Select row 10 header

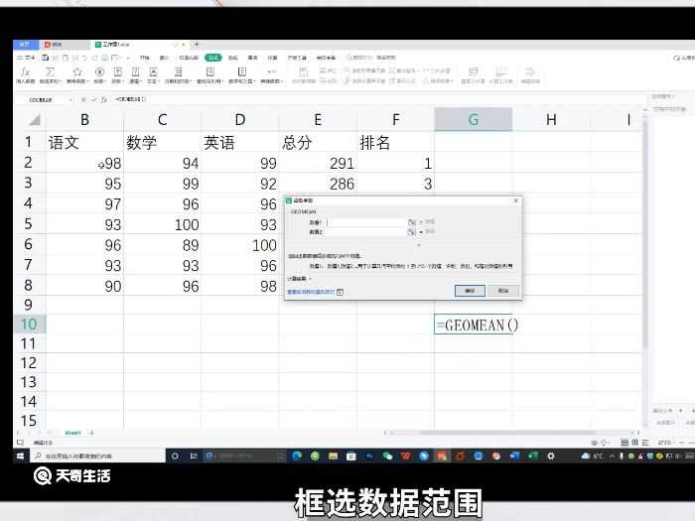click(x=29, y=324)
